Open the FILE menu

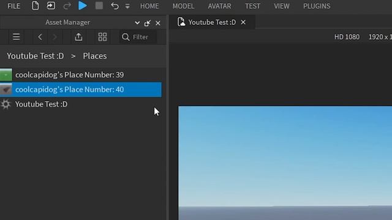[x=13, y=6]
